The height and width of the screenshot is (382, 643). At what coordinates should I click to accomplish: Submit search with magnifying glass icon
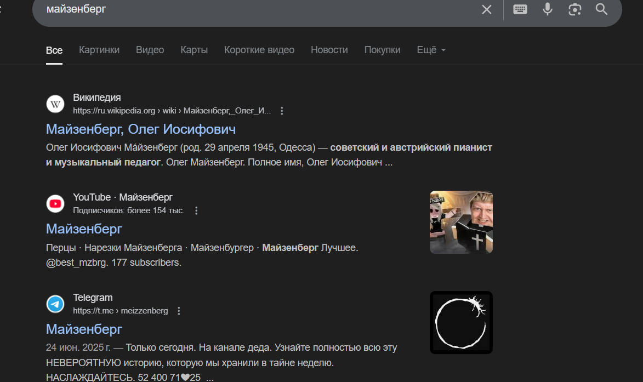(601, 9)
